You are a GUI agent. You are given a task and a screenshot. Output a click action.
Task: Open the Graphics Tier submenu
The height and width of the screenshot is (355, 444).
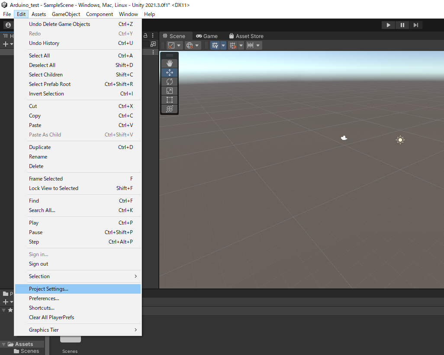[78, 330]
